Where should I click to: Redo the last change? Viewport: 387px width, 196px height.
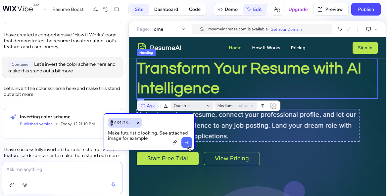tap(349, 29)
